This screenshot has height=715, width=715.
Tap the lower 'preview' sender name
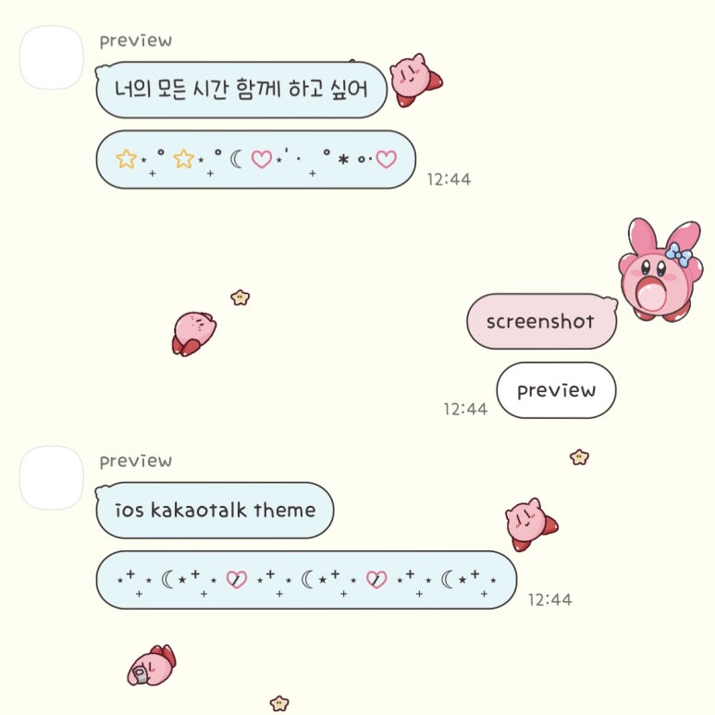136,461
